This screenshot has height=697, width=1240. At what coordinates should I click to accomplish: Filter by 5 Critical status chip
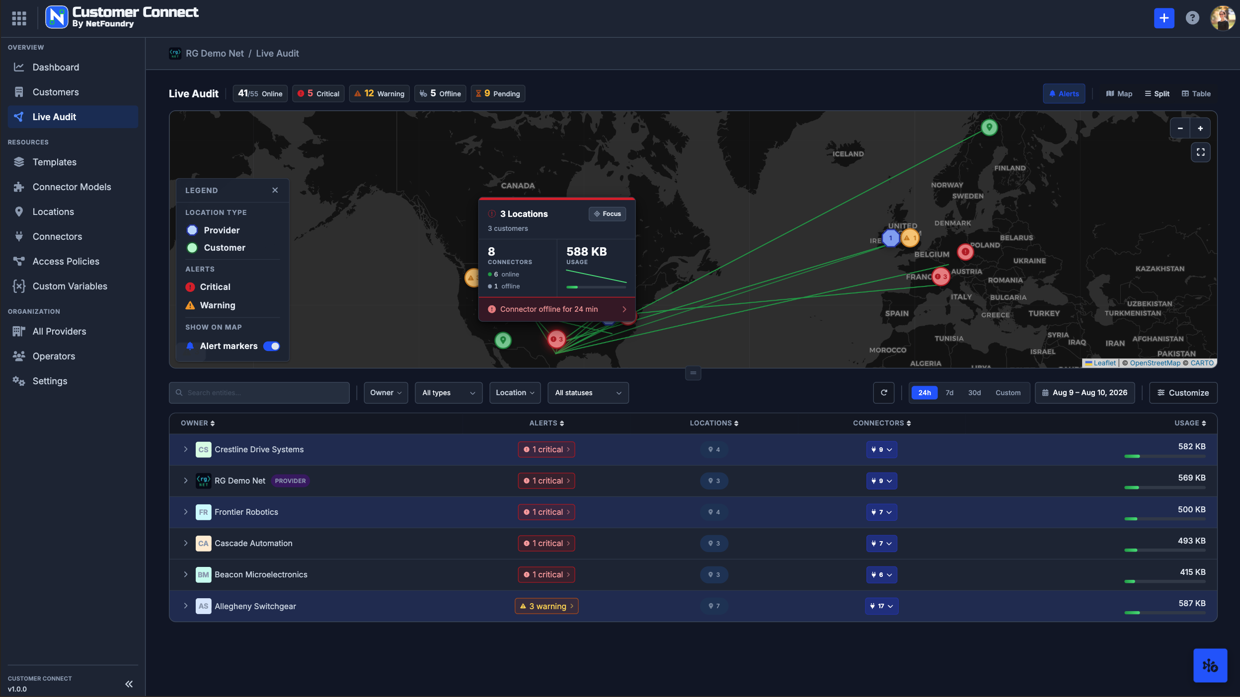pyautogui.click(x=318, y=93)
